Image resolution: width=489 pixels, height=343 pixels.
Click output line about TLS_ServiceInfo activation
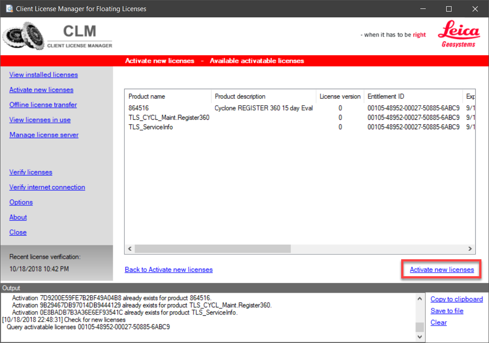[125, 312]
